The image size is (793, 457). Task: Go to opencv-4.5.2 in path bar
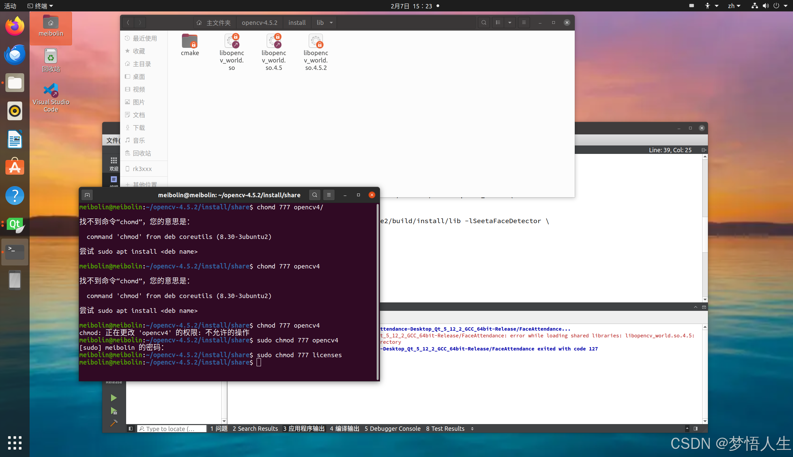pyautogui.click(x=259, y=23)
